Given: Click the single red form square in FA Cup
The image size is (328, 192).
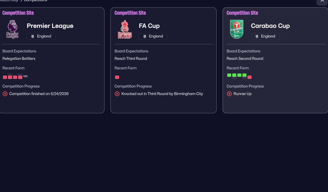Looking at the screenshot, I should pyautogui.click(x=117, y=77).
